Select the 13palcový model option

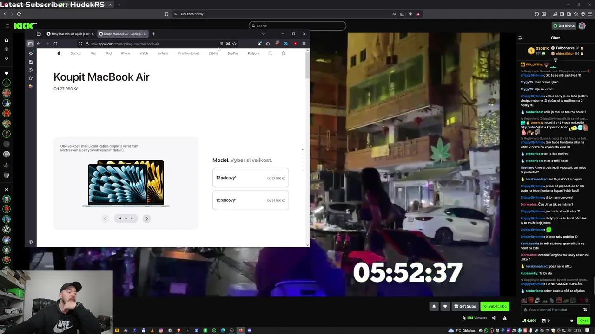tap(251, 178)
